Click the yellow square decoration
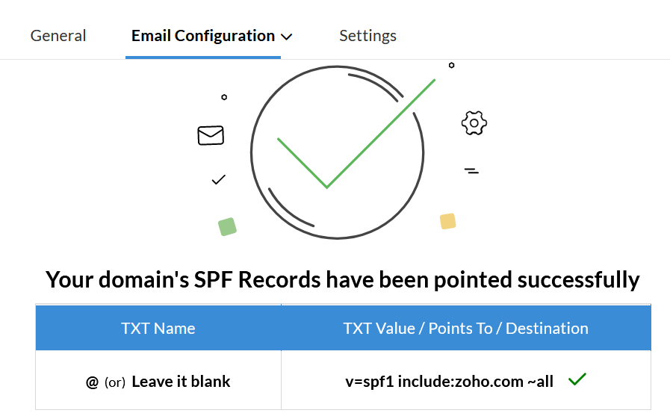The image size is (670, 416). click(448, 222)
